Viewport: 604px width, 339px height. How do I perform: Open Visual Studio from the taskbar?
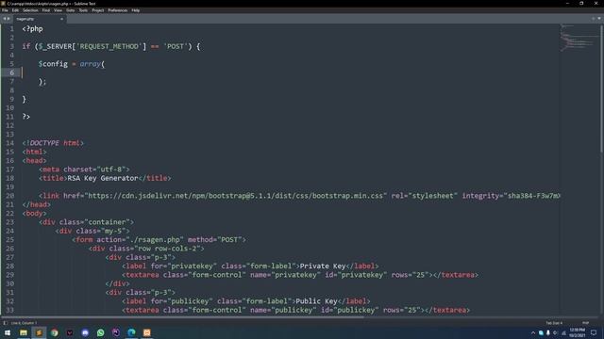coord(116,332)
